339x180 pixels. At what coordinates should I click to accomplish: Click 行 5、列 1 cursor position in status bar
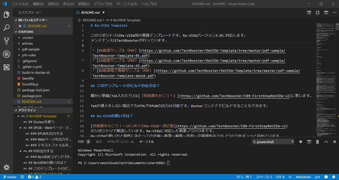[244, 177]
